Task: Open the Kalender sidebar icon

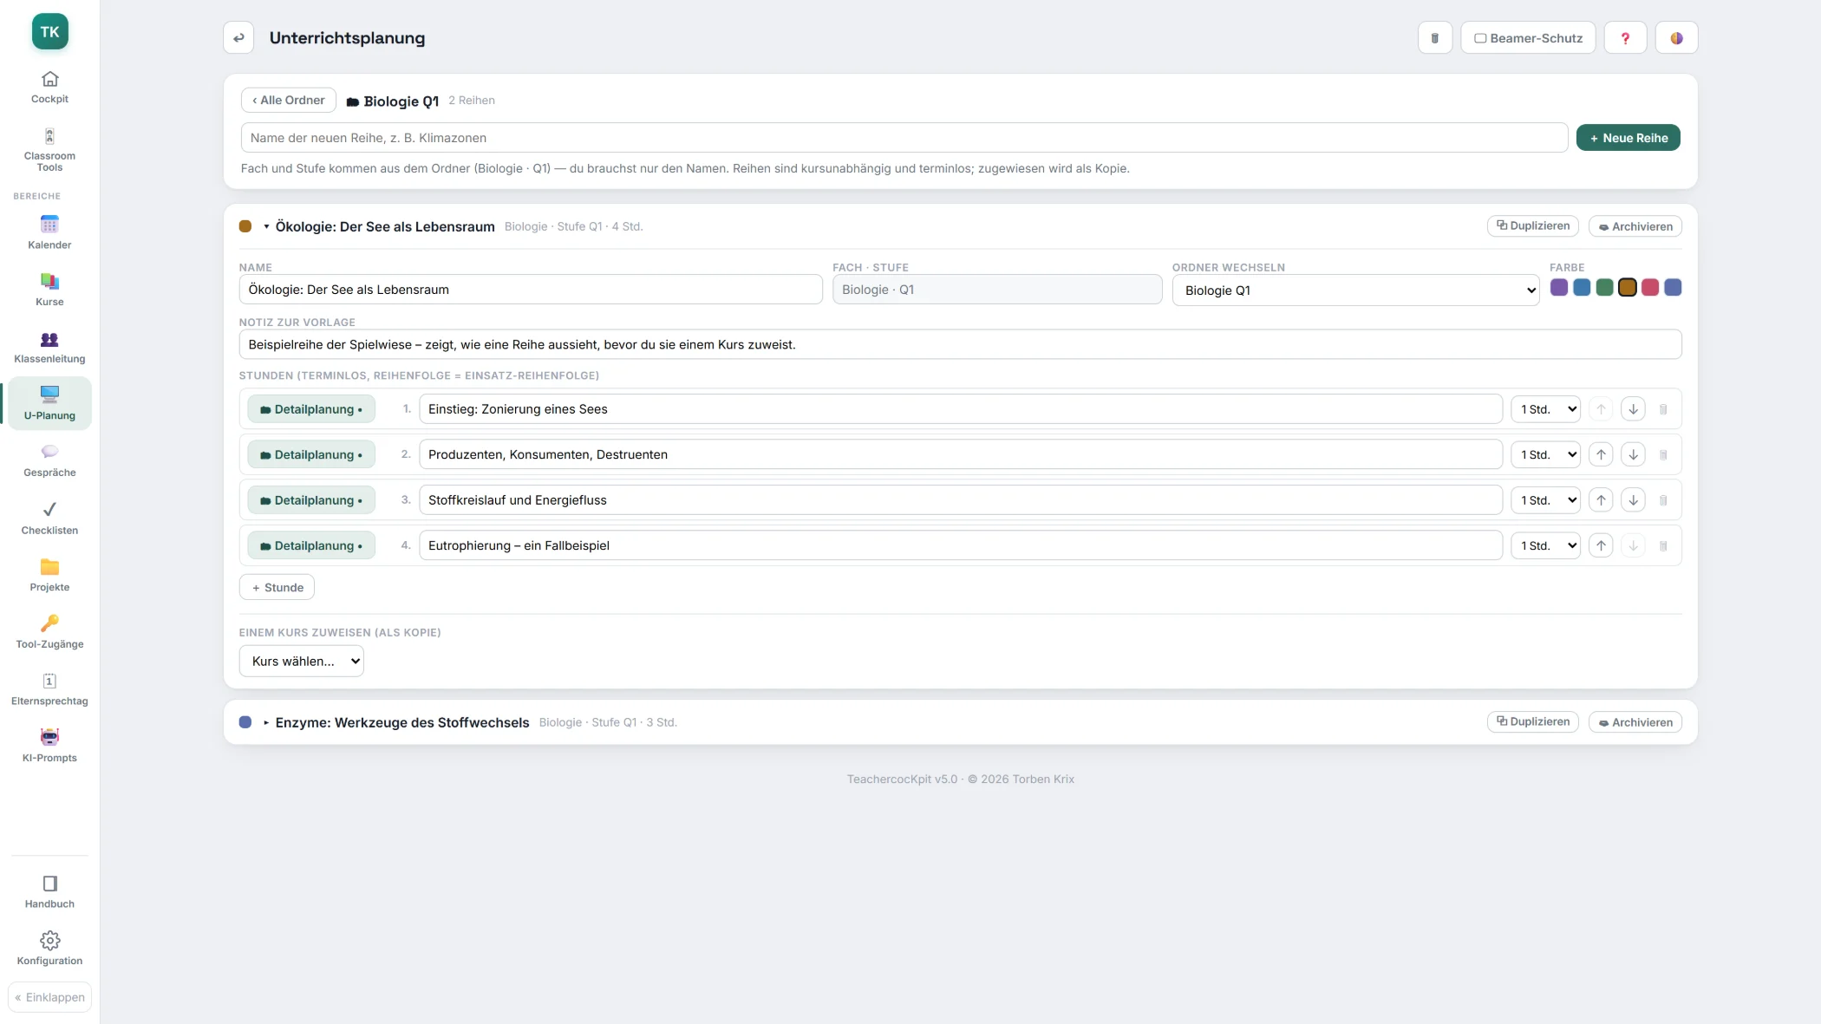Action: coord(49,225)
